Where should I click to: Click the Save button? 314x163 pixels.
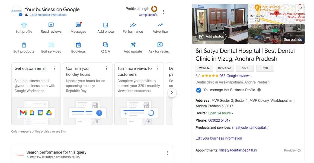coord(245,68)
